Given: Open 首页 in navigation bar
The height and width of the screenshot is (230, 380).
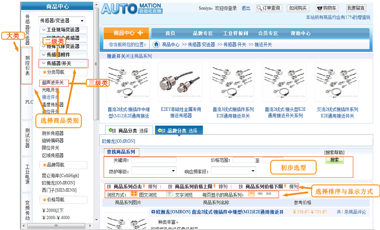Looking at the screenshot, I should tap(170, 33).
